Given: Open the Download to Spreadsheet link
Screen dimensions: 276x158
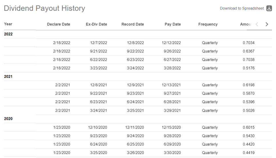Looking at the screenshot, I should coord(242,8).
